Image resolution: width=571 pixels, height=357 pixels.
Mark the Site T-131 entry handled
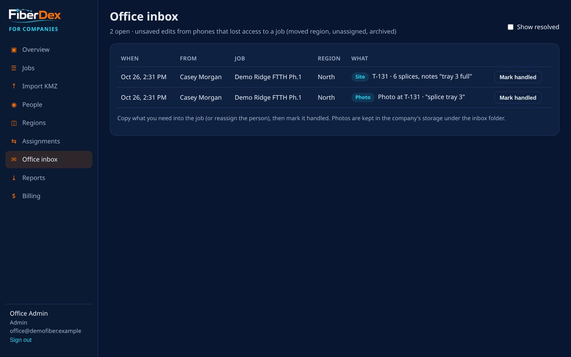click(x=517, y=77)
